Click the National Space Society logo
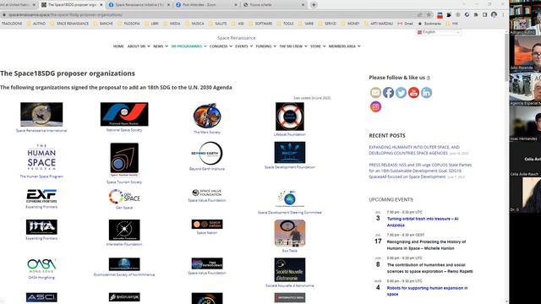 (x=124, y=114)
